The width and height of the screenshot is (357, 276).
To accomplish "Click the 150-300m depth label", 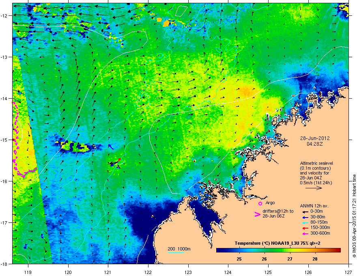I will tap(320, 227).
